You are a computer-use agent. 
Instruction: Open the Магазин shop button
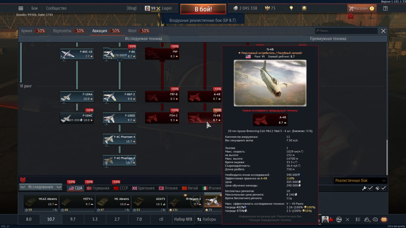point(361,9)
